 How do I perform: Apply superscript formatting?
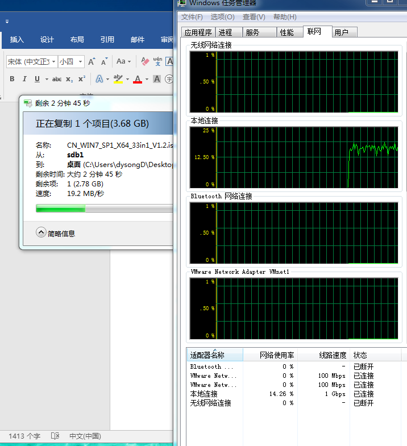pyautogui.click(x=82, y=79)
